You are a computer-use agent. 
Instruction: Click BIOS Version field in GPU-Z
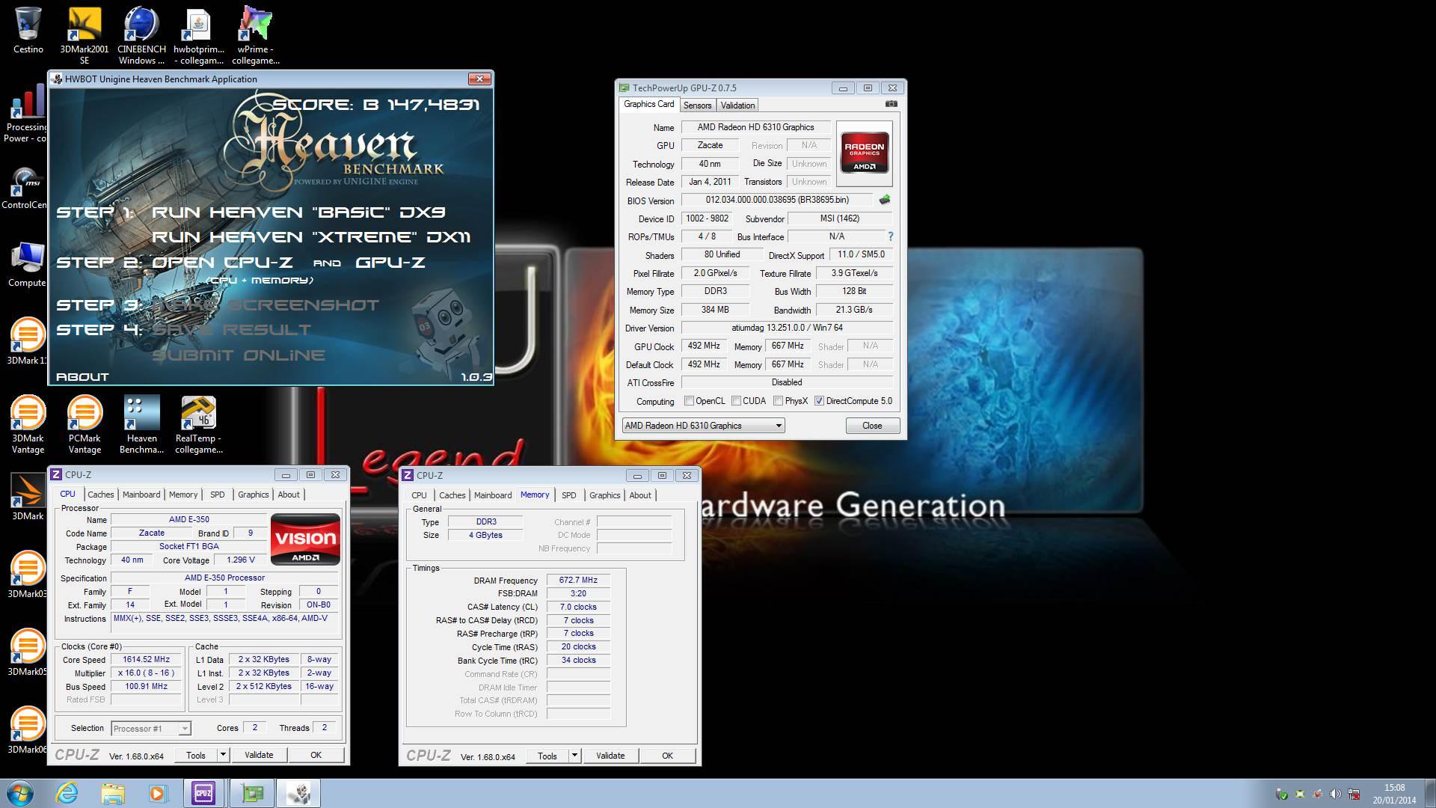[776, 201]
